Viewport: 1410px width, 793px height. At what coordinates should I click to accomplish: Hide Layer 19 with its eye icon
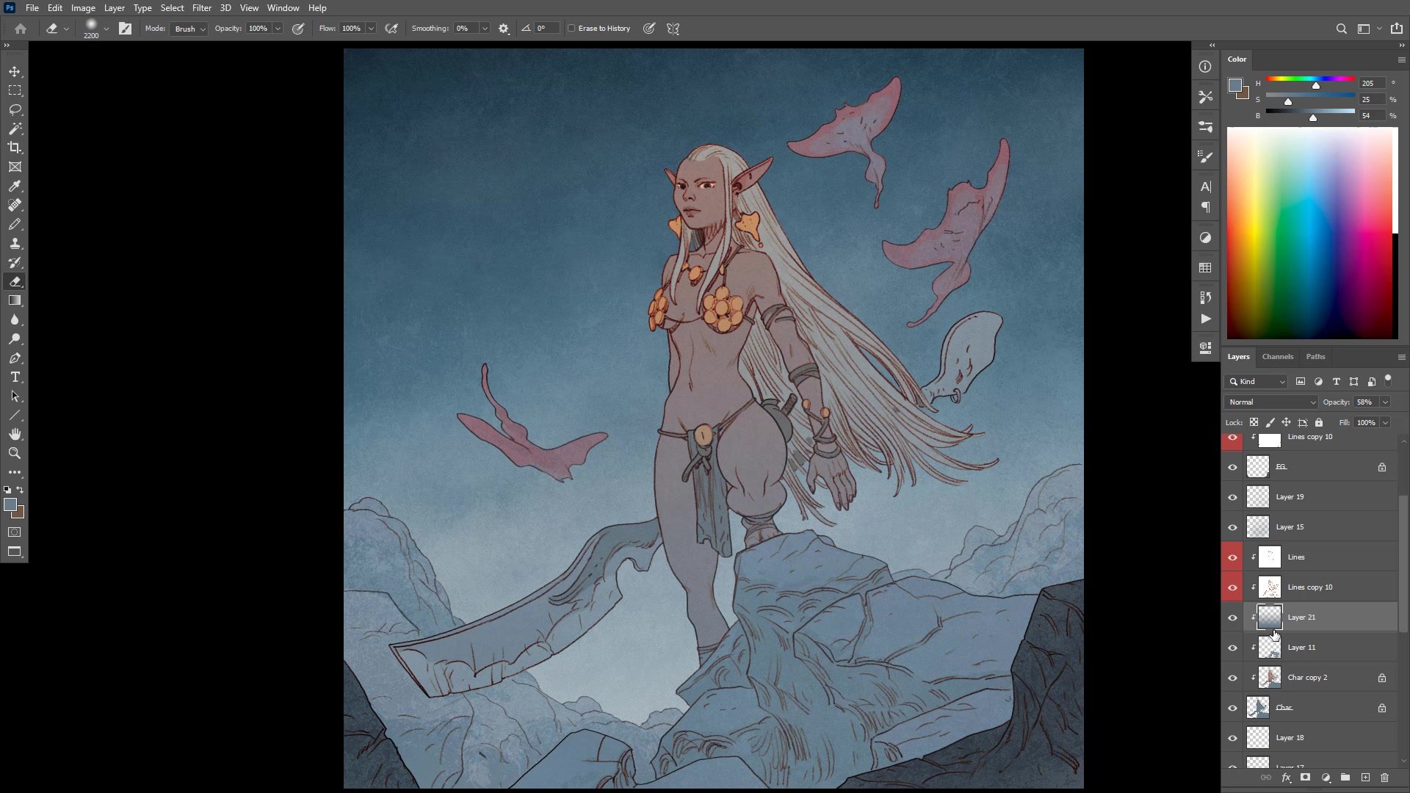click(1232, 497)
